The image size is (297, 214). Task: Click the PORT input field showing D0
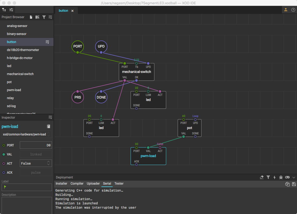36,145
